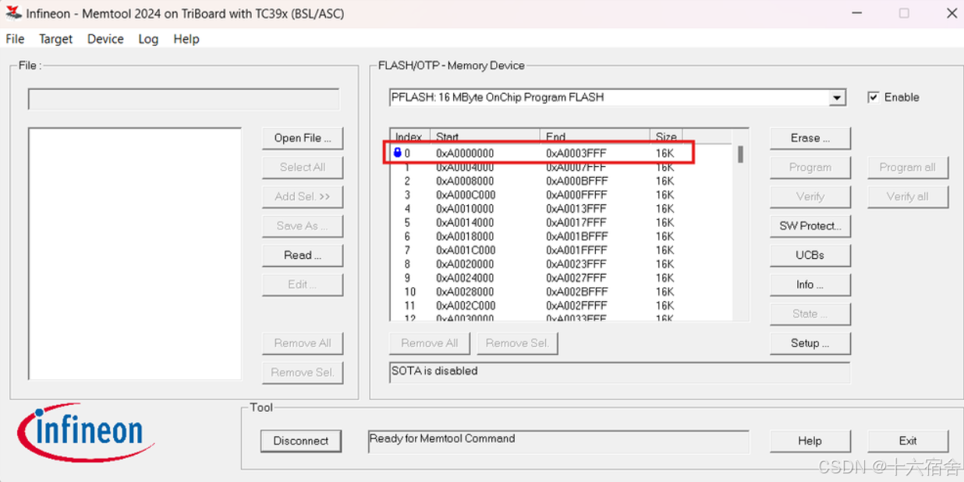Click the Index column header
Image resolution: width=964 pixels, height=482 pixels.
pos(409,137)
